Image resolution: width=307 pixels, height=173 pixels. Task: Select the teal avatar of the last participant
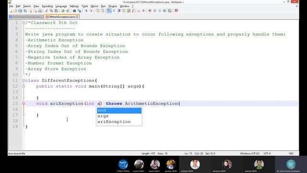291,164
